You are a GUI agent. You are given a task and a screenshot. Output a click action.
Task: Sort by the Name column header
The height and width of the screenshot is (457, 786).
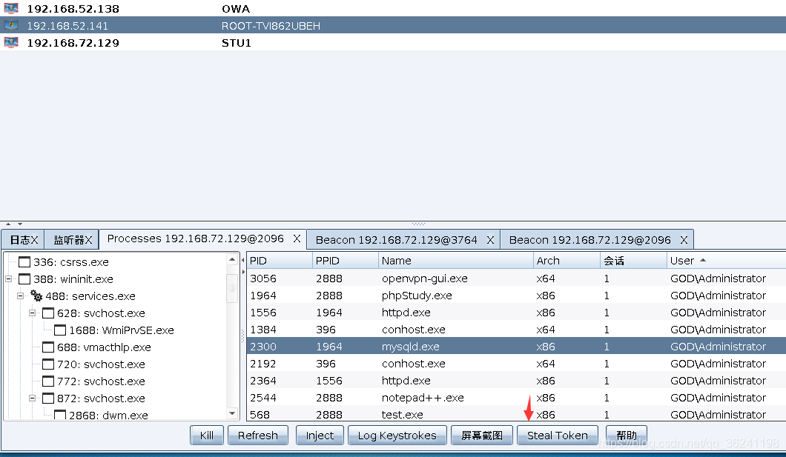[x=456, y=260]
